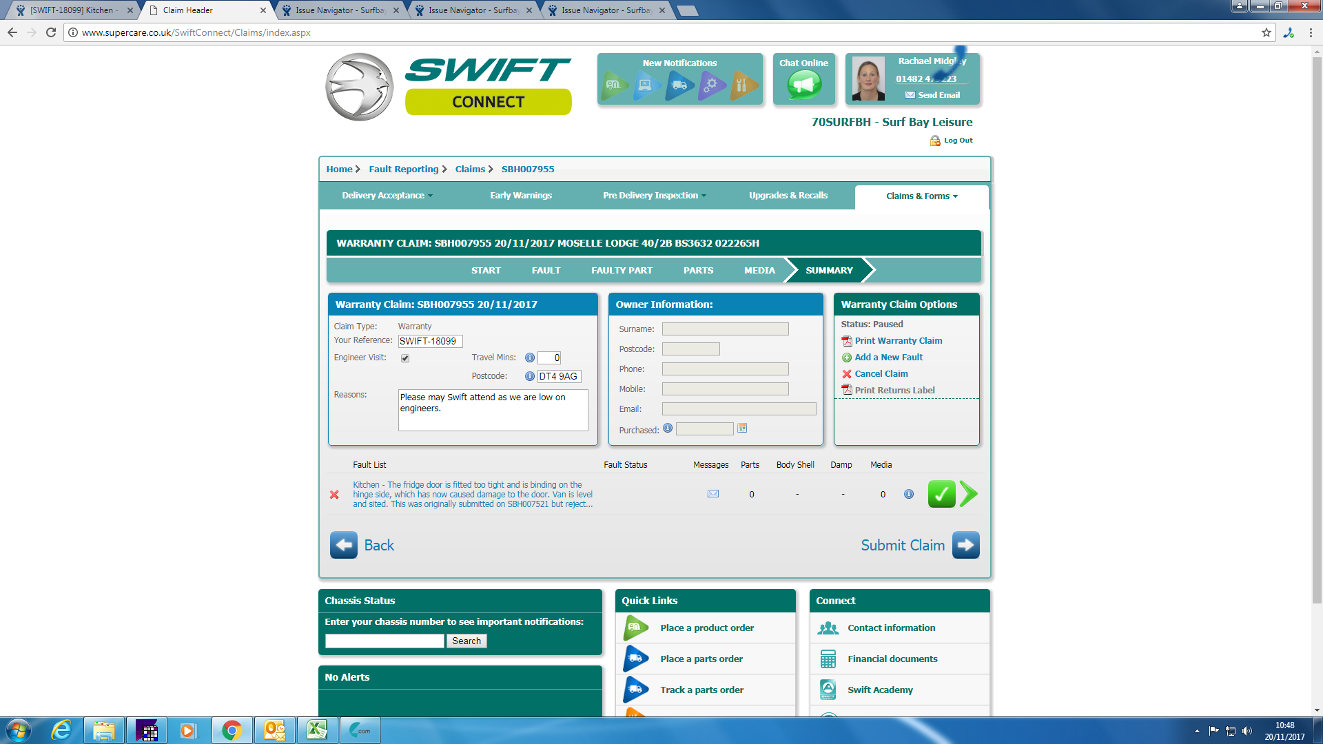The height and width of the screenshot is (744, 1323).
Task: Click the Your Reference input field
Action: point(430,341)
